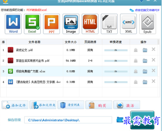Click the 添加文件 add file button

(15, 105)
